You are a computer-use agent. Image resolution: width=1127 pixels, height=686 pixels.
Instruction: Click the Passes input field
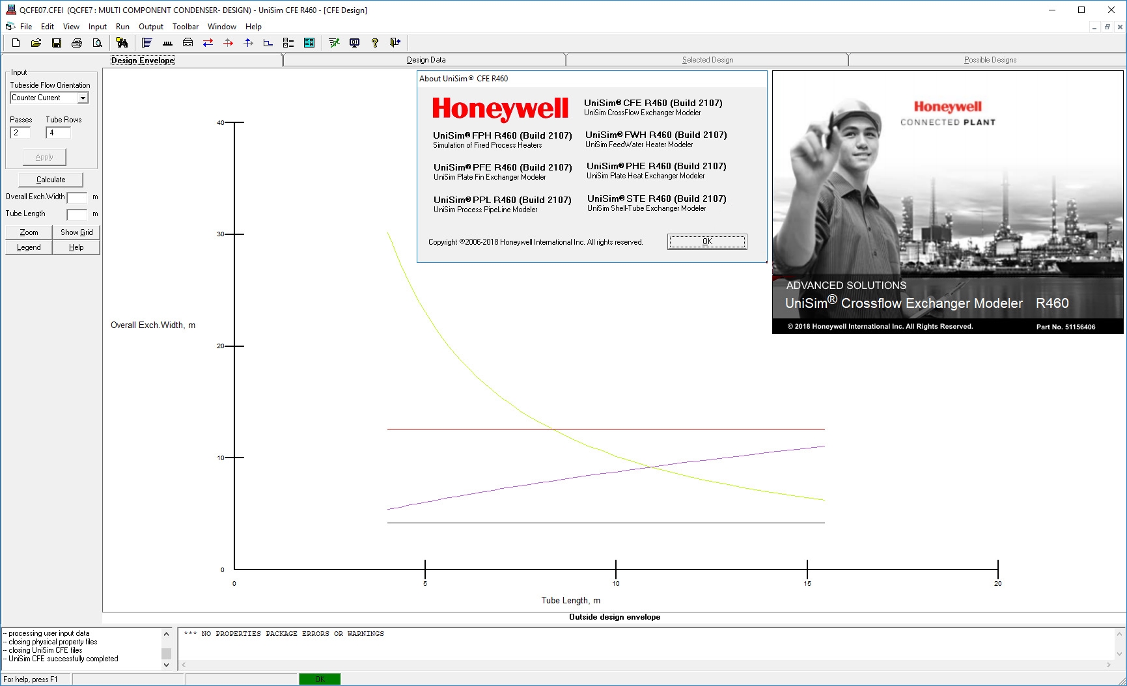[x=20, y=133]
